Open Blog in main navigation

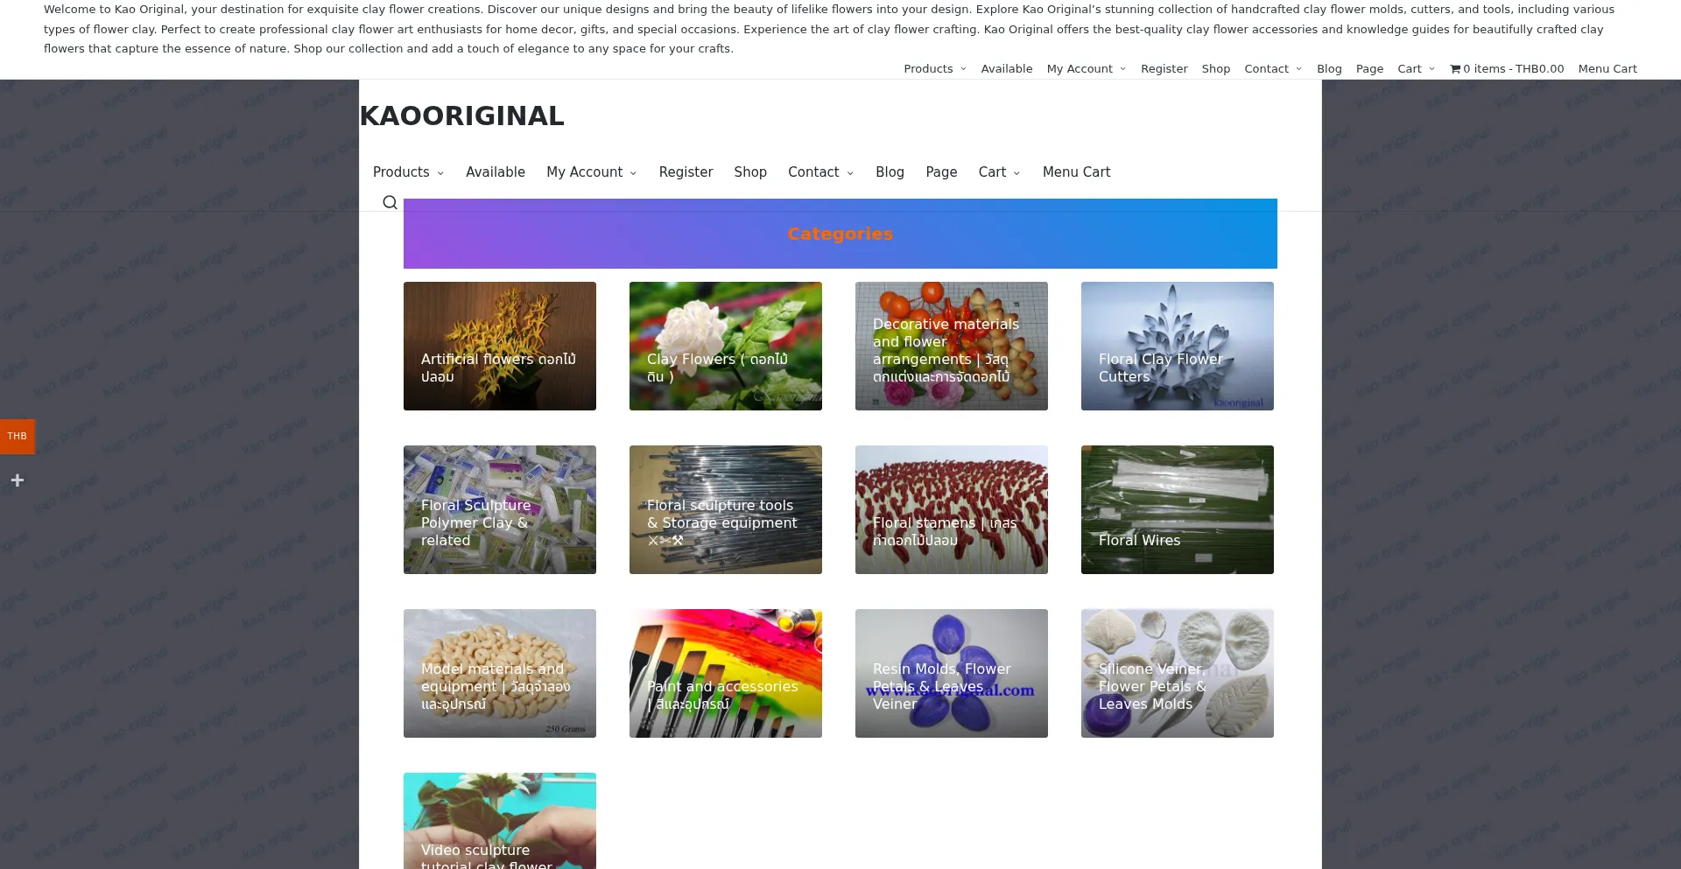point(890,172)
